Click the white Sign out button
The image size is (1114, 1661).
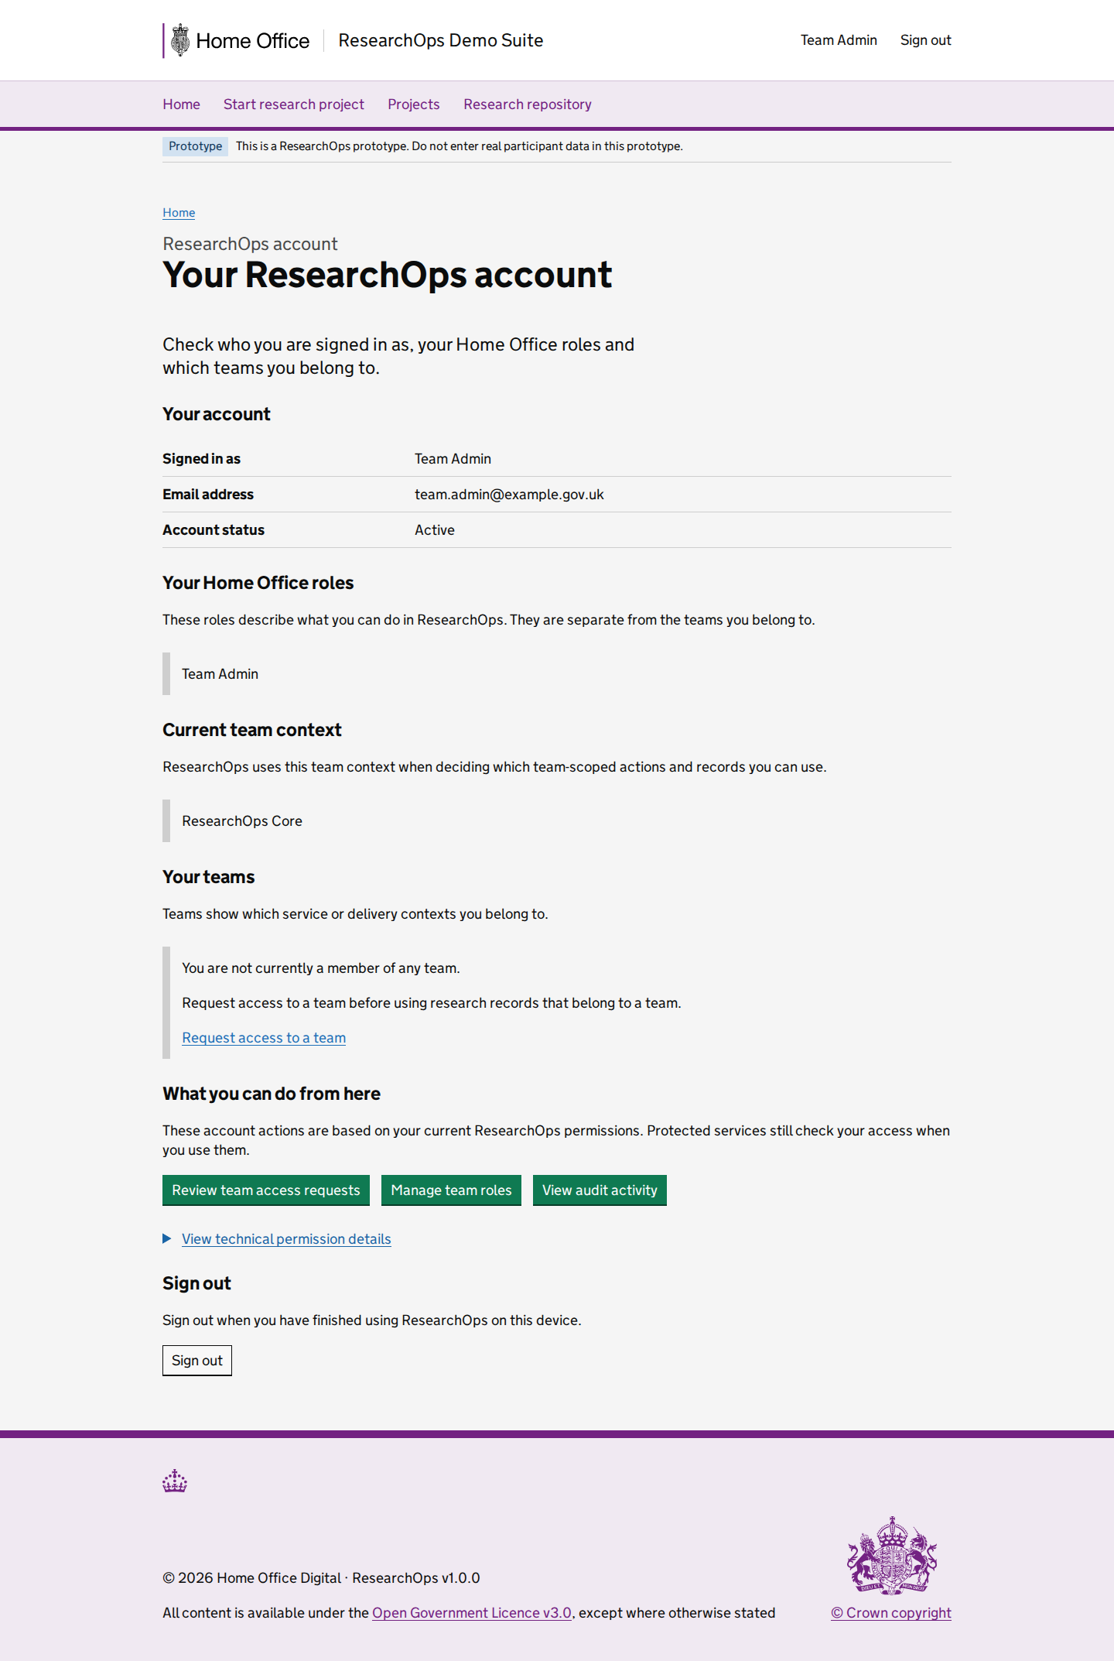(x=197, y=1360)
